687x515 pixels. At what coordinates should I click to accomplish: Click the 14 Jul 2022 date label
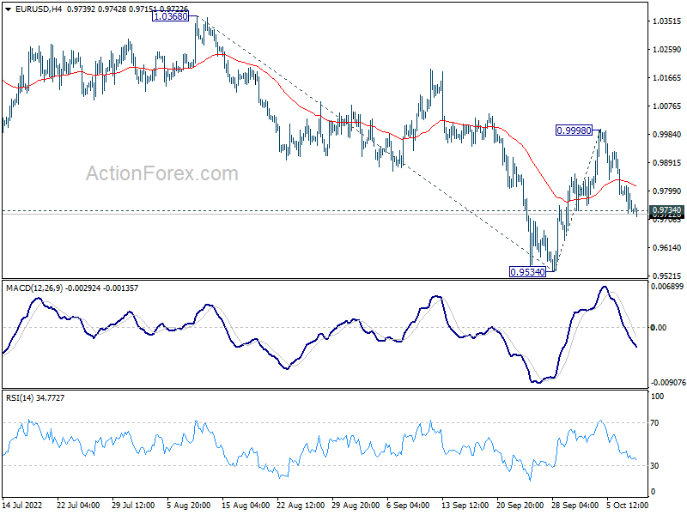23,506
